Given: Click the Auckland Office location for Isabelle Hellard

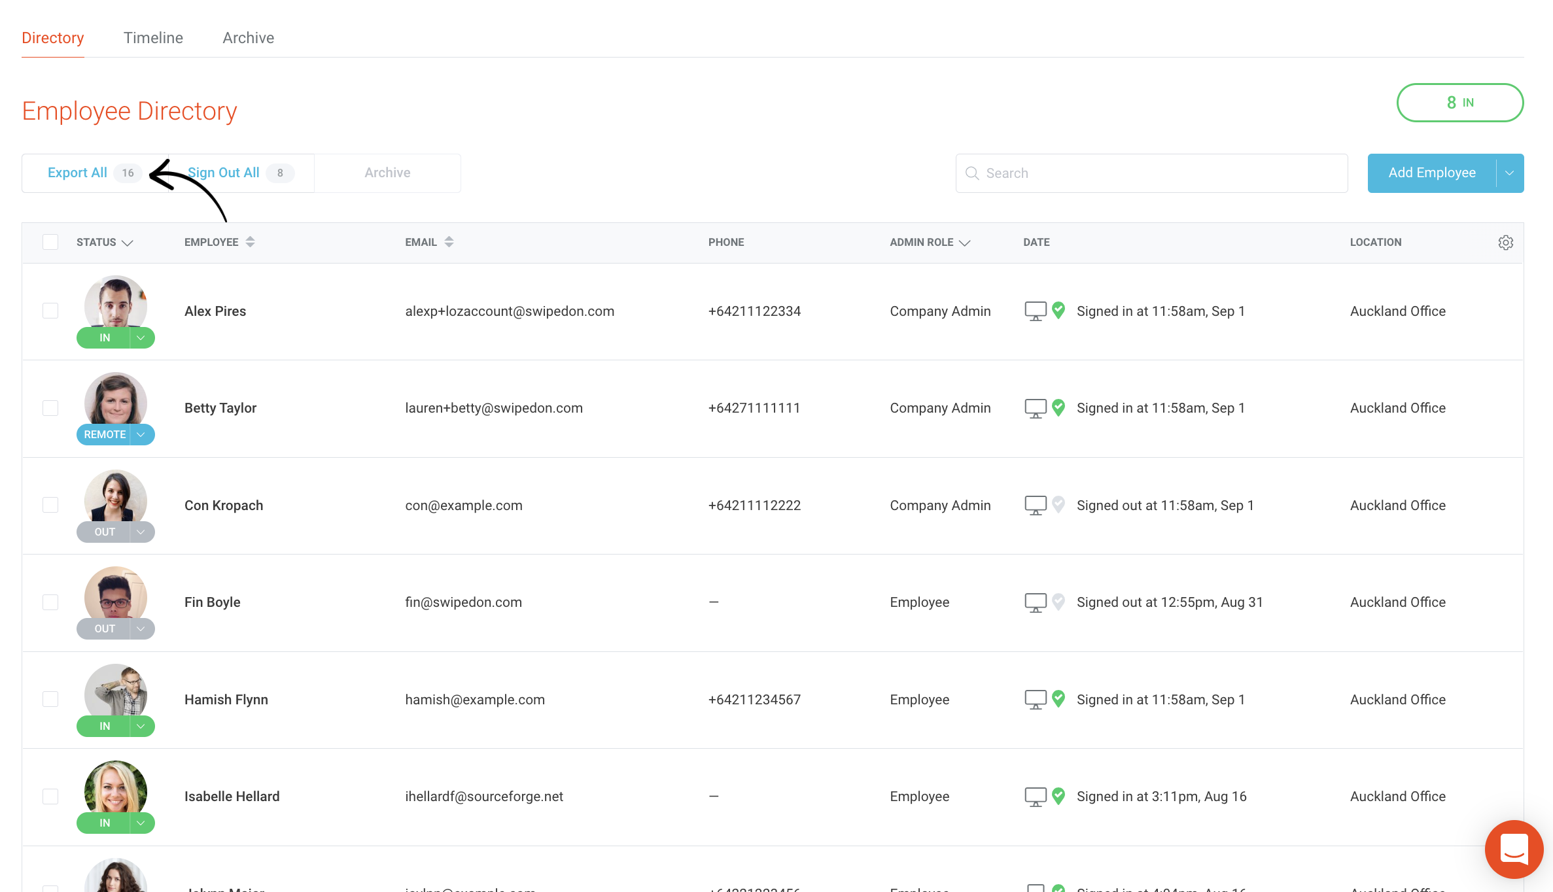Looking at the screenshot, I should 1398,797.
